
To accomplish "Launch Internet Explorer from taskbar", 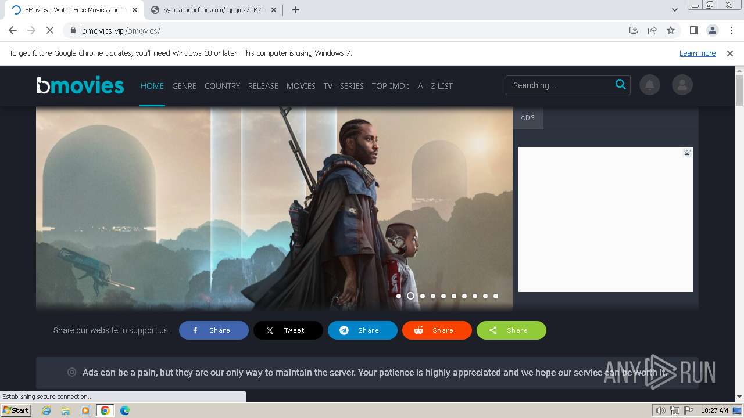I will 46,410.
